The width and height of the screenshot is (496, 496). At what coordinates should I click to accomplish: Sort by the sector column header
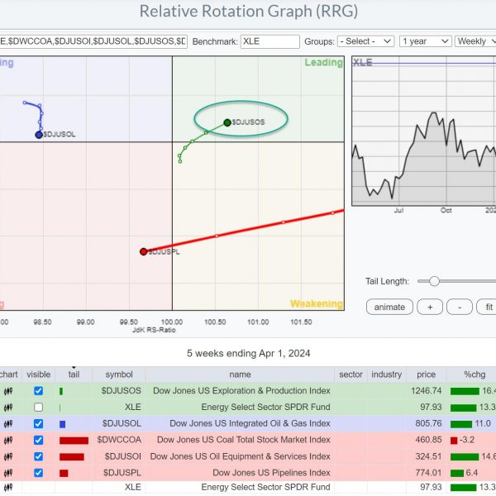[351, 374]
